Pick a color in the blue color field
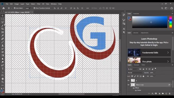The height and width of the screenshot is (98, 174). pos(150,22)
